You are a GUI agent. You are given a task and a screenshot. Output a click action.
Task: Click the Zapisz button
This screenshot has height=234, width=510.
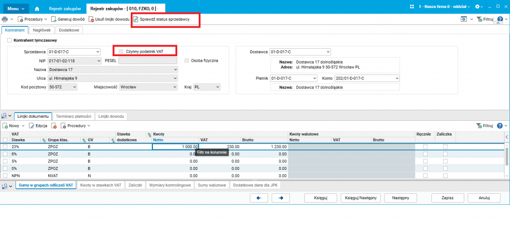pyautogui.click(x=448, y=198)
